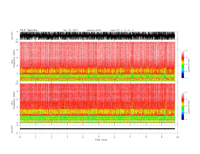Image resolution: width=200 pixels, height=154 pixels.
Task: Click time axis tick label "8"
Action: point(146,137)
